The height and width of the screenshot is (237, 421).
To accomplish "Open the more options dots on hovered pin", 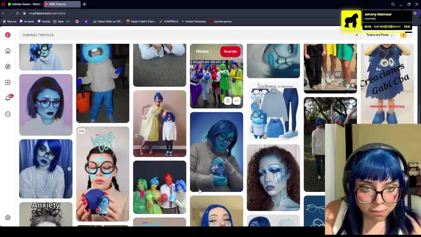I will coord(236,101).
